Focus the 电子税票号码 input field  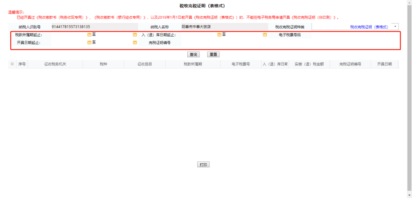coord(355,35)
